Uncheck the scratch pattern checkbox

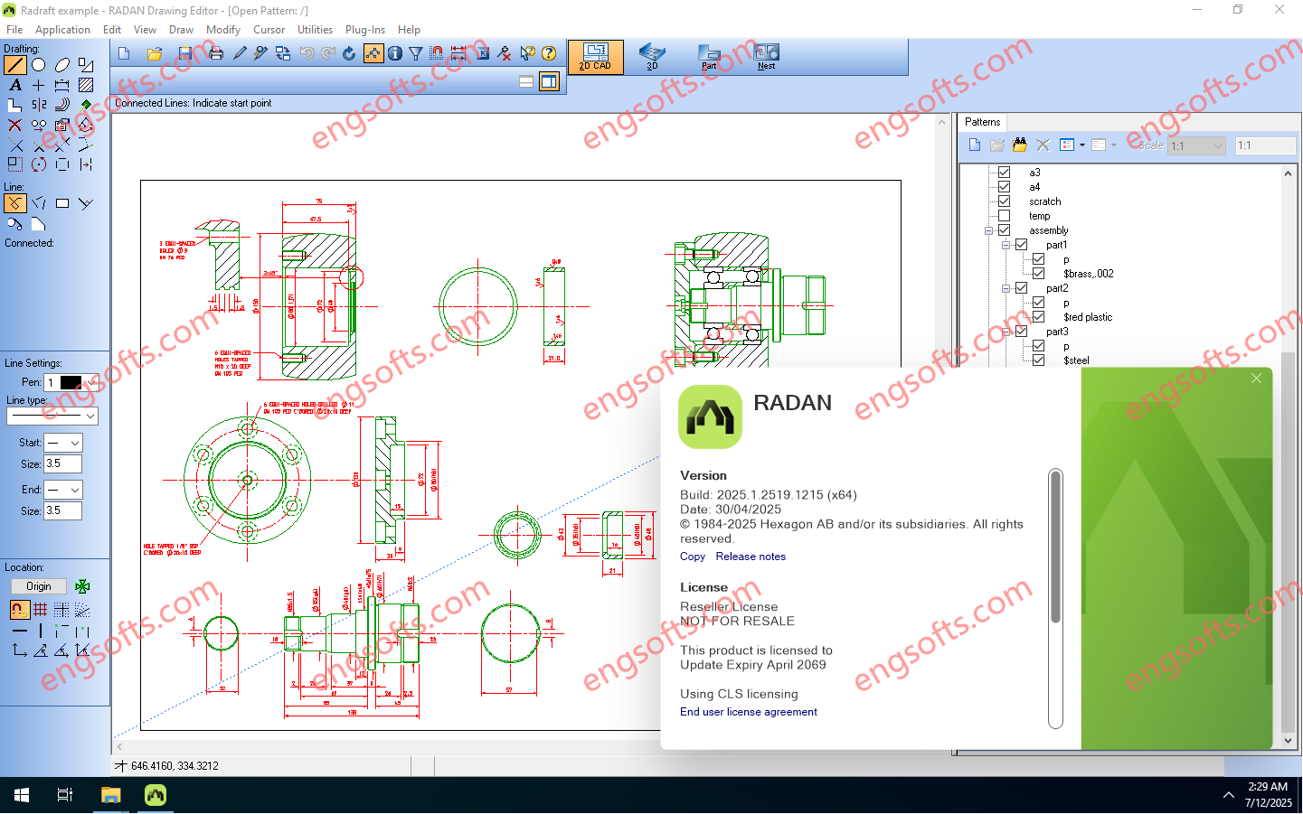(1004, 201)
